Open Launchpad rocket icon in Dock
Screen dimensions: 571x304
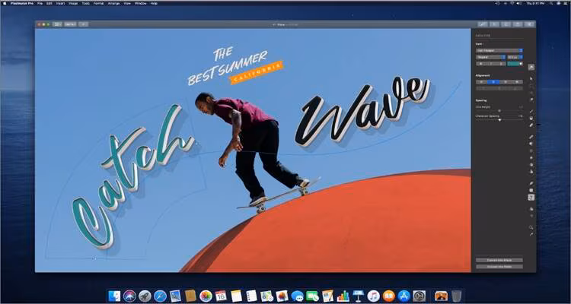145,296
